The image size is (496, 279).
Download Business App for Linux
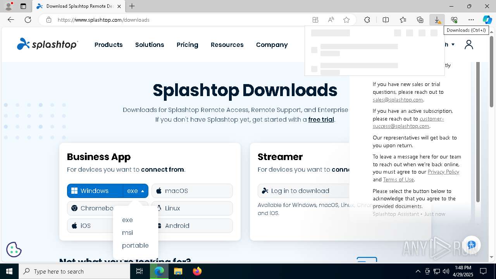192,208
